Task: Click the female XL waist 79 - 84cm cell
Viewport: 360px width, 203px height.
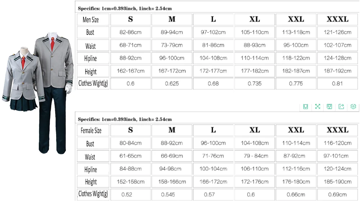Action: (x=255, y=156)
